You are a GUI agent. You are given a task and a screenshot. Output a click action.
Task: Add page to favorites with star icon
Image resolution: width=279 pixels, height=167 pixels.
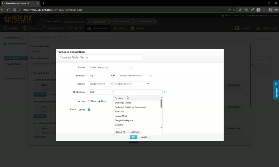point(234,10)
